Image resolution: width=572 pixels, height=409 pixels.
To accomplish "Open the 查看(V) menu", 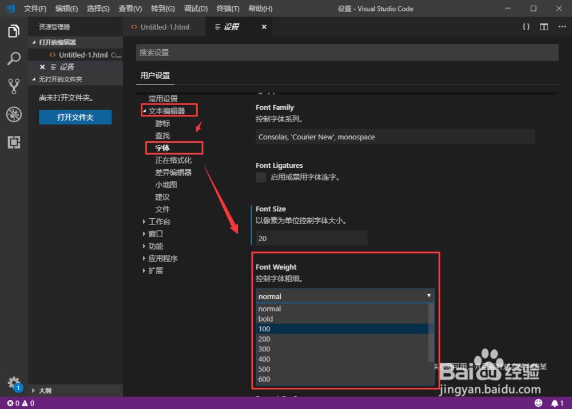I will [130, 9].
